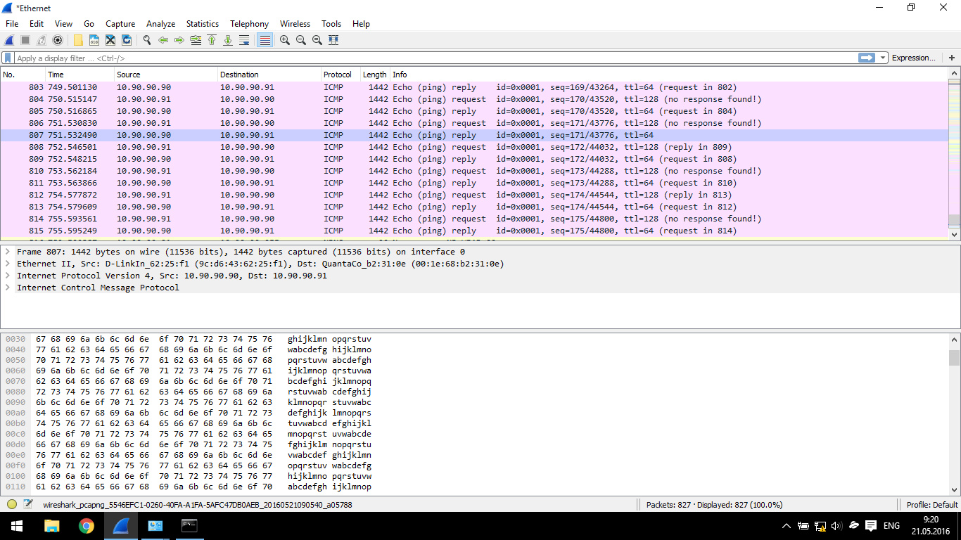Toggle auto-scroll during live capture
The image size is (961, 540).
point(244,41)
